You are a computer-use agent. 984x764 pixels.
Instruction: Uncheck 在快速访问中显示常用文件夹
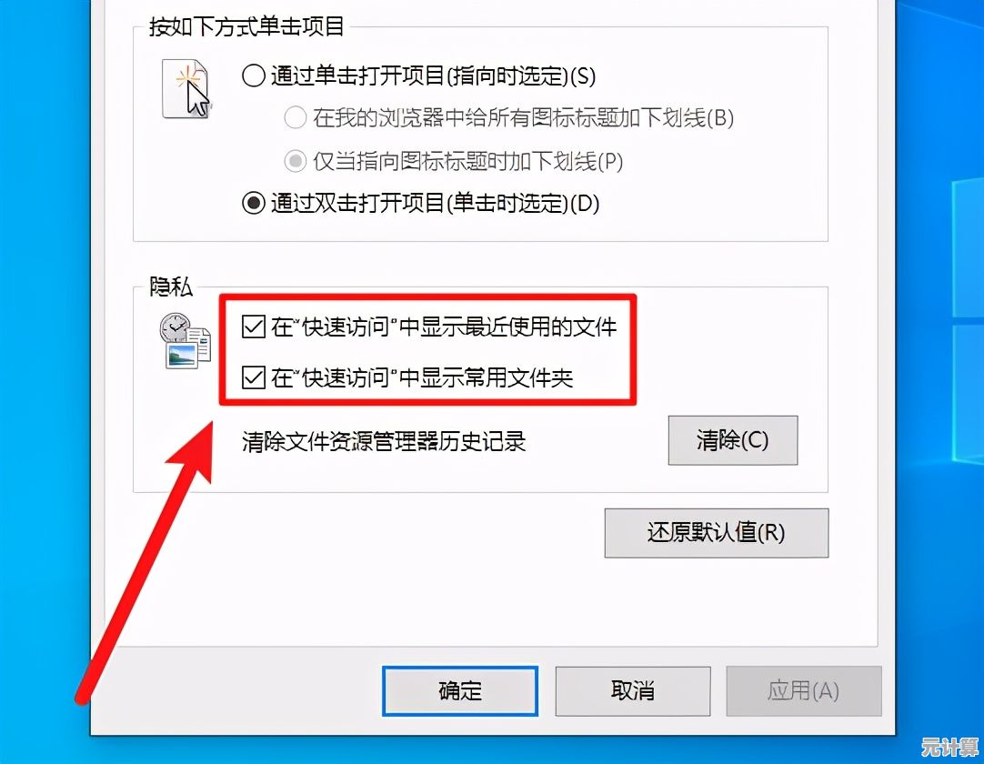(254, 377)
